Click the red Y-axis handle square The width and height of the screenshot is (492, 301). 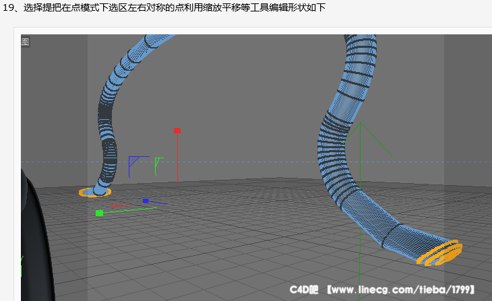click(x=177, y=131)
